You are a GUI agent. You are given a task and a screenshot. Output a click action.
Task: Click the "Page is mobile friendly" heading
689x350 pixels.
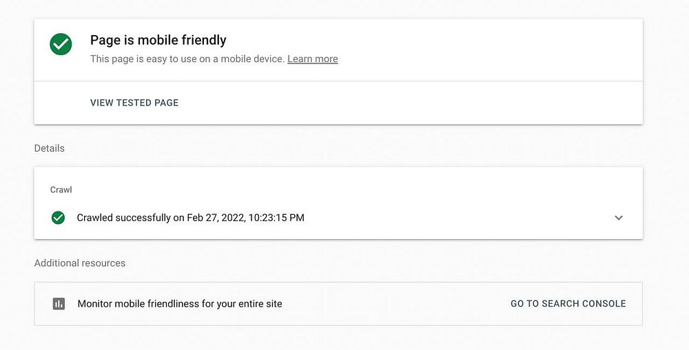click(158, 40)
